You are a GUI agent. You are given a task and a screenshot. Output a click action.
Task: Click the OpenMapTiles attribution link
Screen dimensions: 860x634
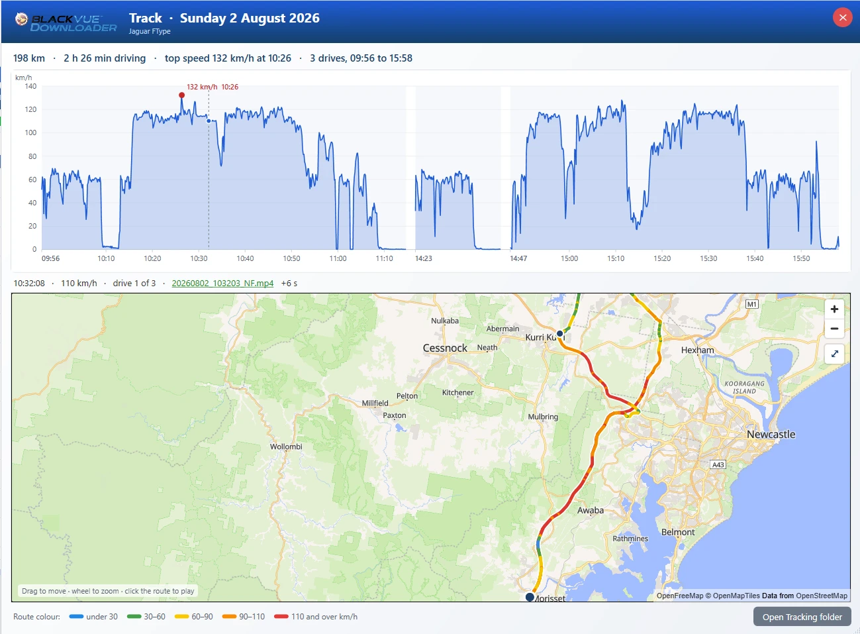coord(736,596)
